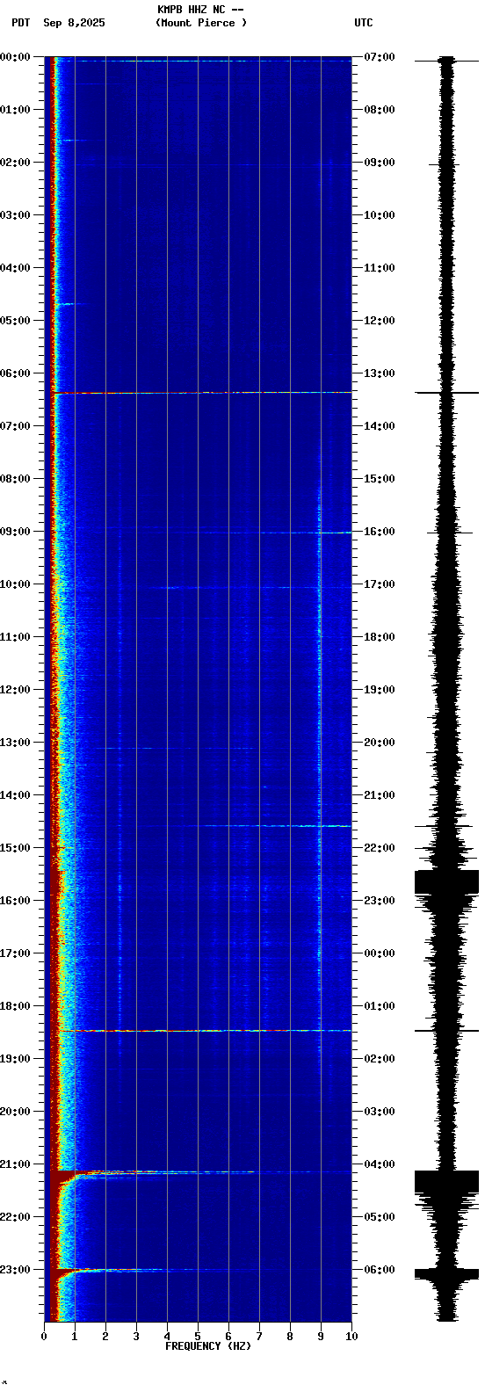Click the waveform burst near 06:00 UTC
The height and width of the screenshot is (1392, 485).
pos(446,1273)
